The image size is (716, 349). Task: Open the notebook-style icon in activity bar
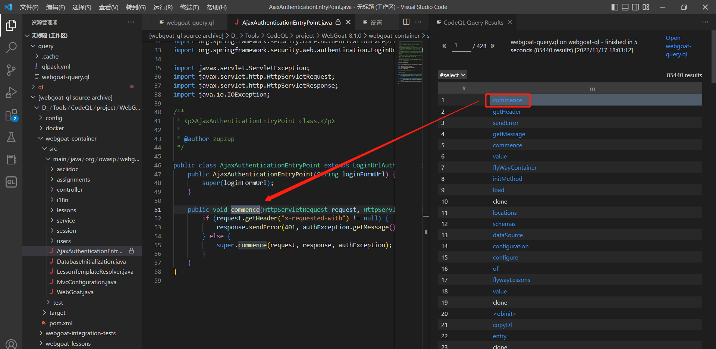point(11,160)
